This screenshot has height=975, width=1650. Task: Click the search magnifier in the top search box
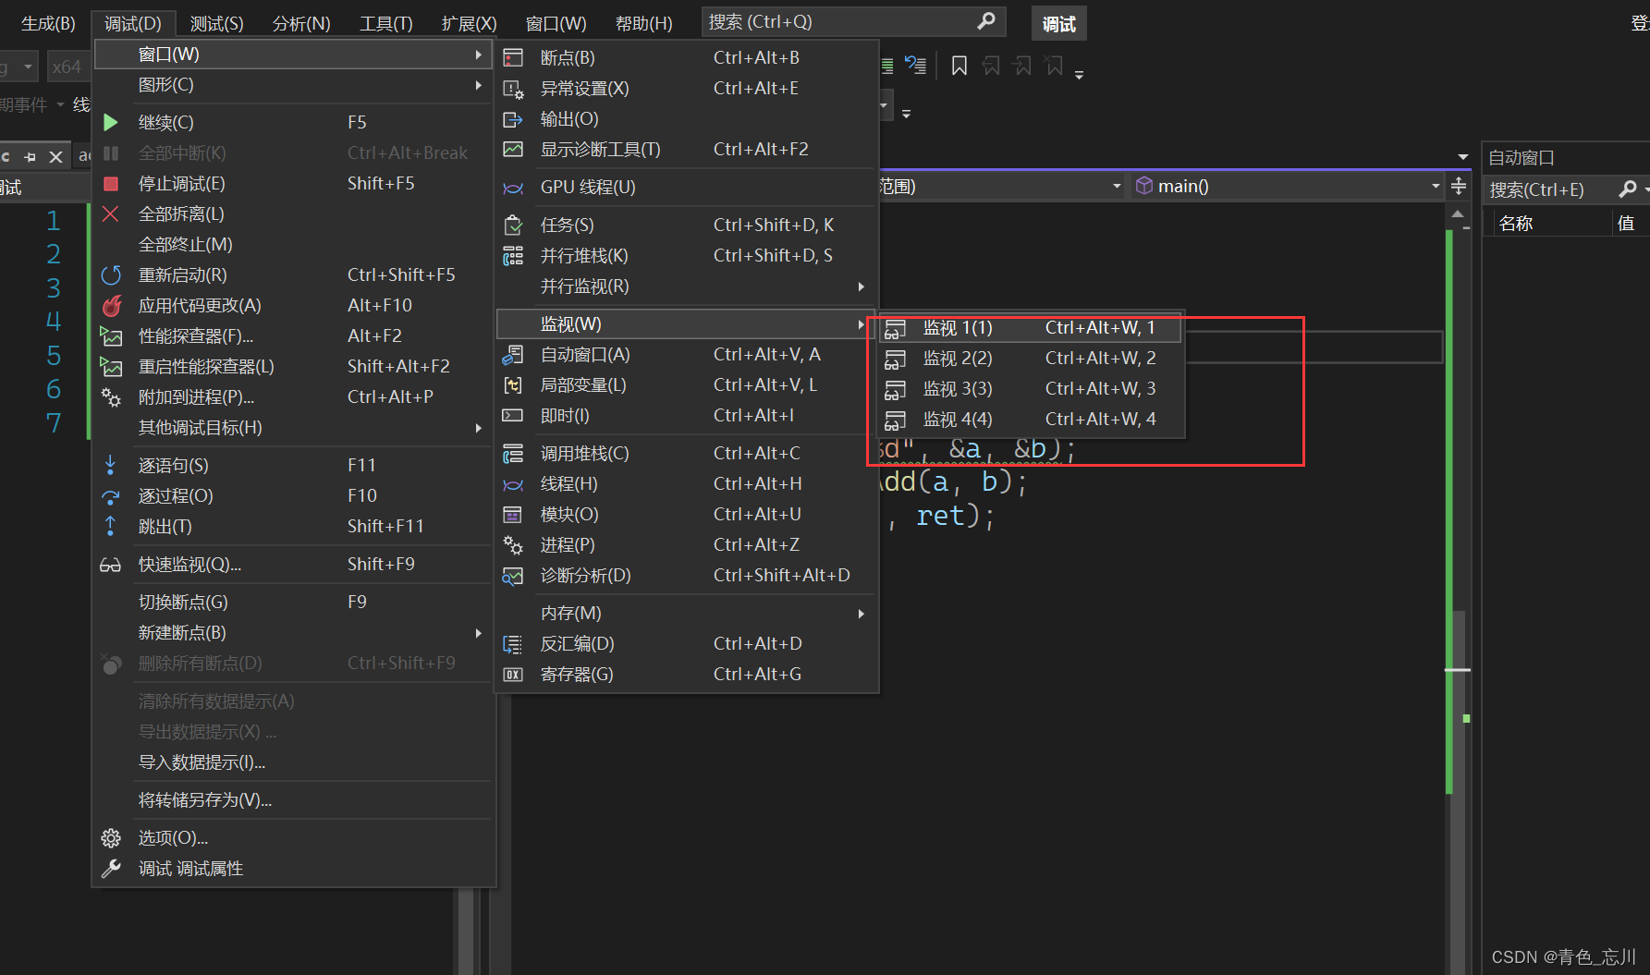tap(986, 20)
